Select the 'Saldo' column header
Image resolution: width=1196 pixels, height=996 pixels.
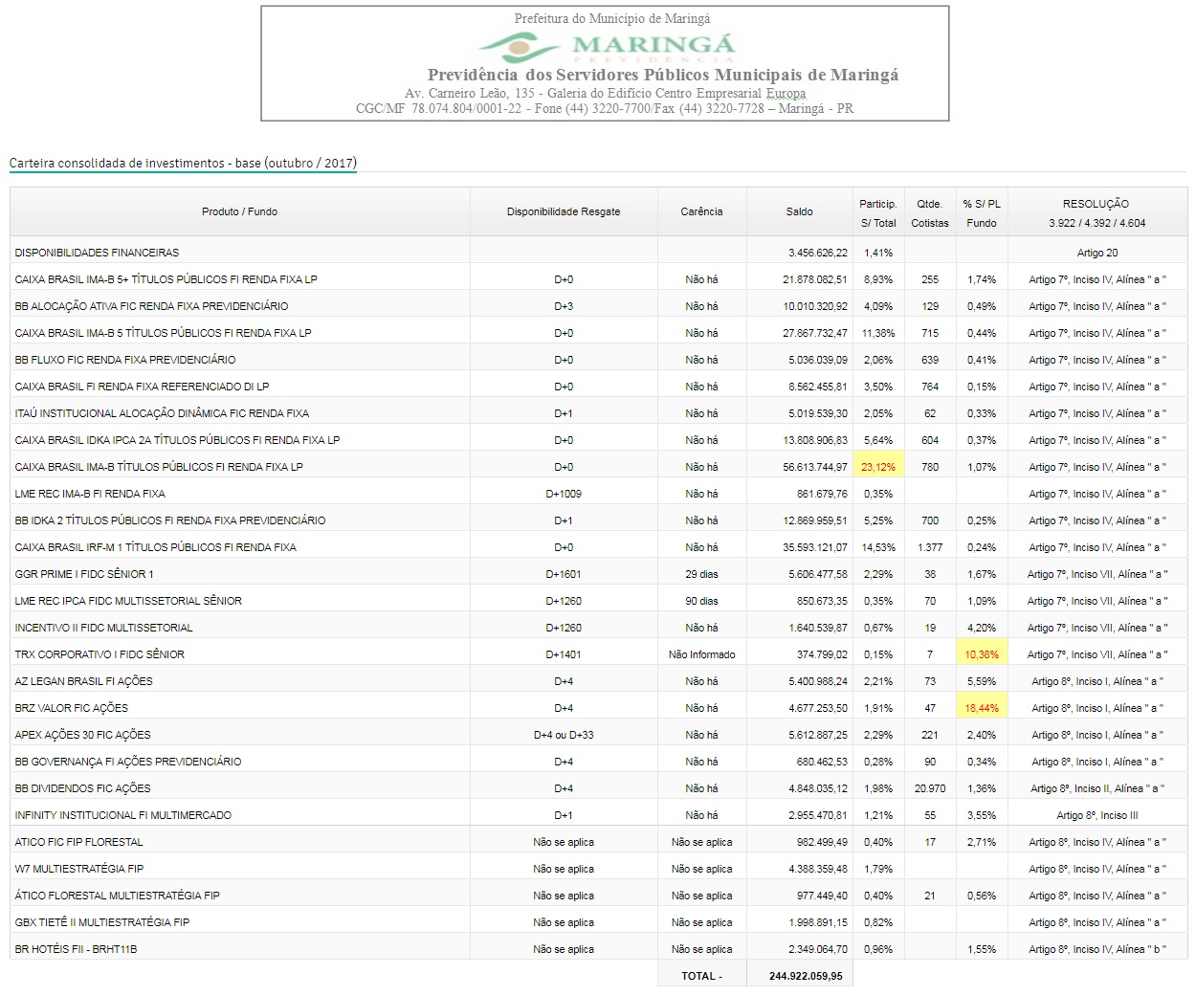[x=799, y=211]
